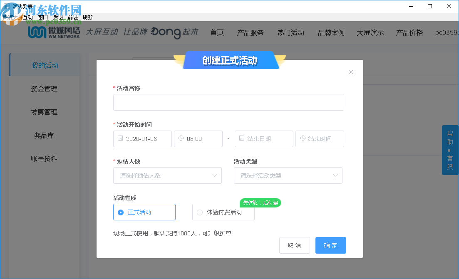Select 资金管理 in the left sidebar
Screen dimensions: 459x279
pyautogui.click(x=44, y=89)
